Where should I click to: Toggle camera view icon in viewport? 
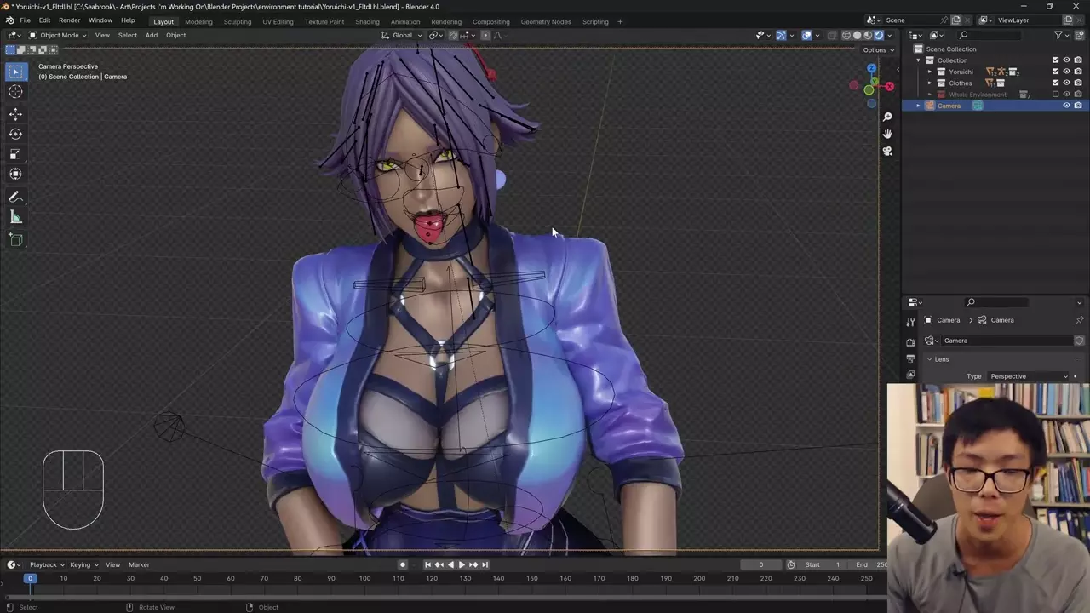pos(887,151)
